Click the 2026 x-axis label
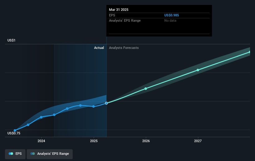 [x=146, y=141]
